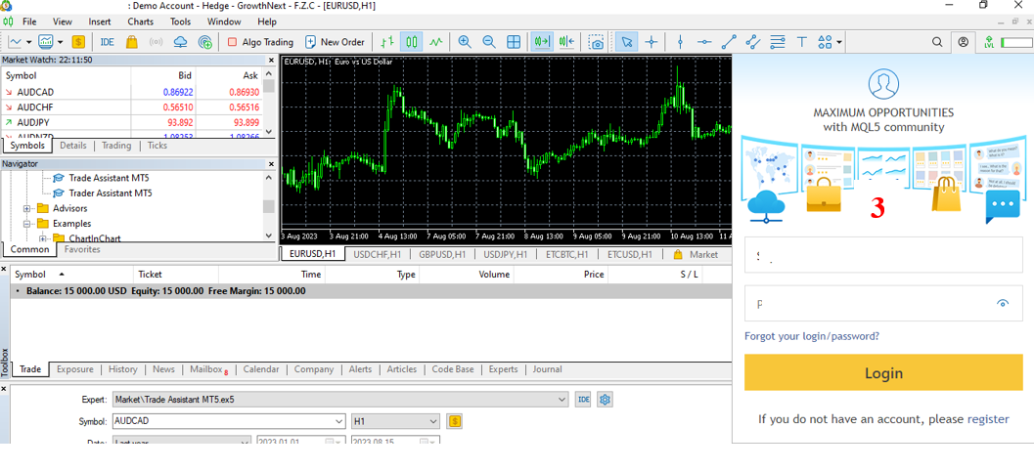Take a chart screenshot with camera icon
Viewport: 1034px width, 471px height.
pos(596,42)
